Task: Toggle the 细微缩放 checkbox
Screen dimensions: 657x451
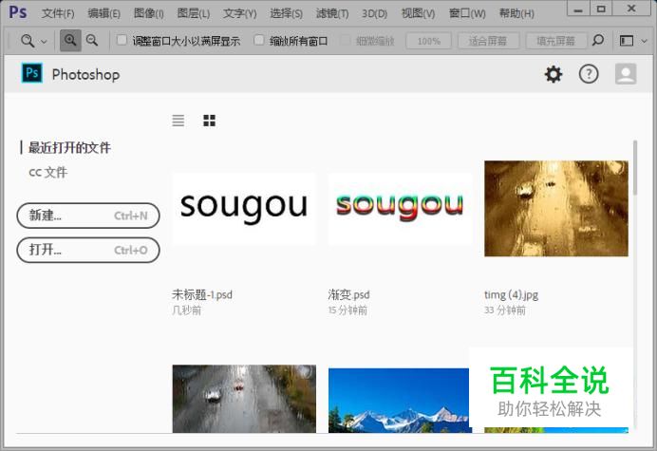Action: pyautogui.click(x=346, y=40)
